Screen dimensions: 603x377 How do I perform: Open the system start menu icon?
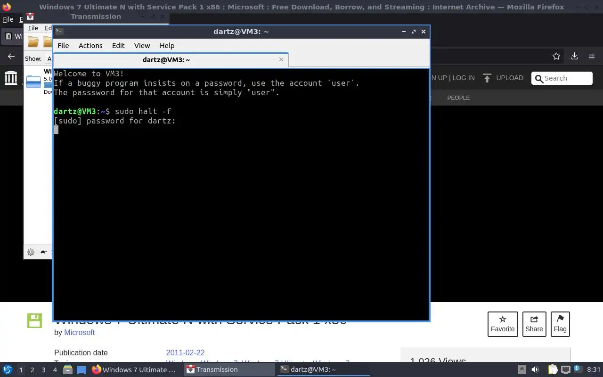coord(8,369)
